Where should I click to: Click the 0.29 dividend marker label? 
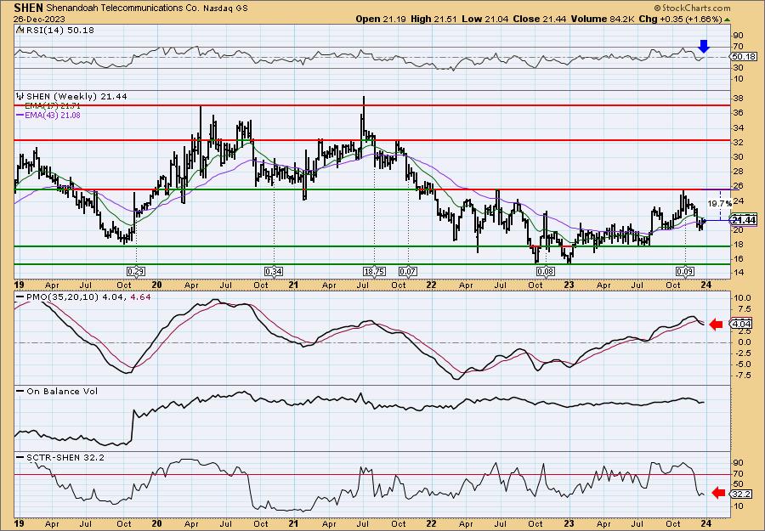[136, 271]
